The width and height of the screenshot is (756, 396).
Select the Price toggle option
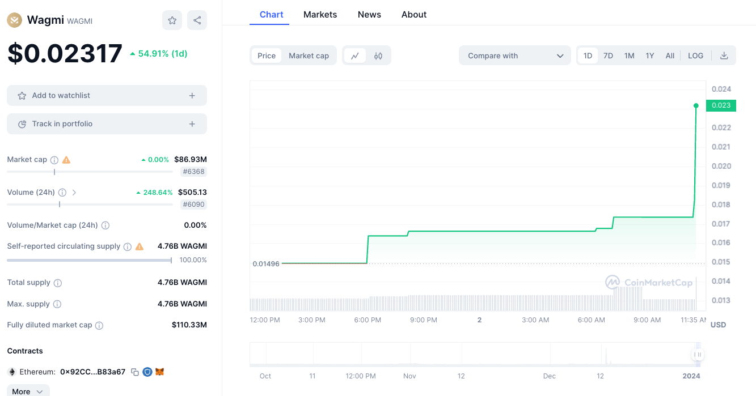(267, 56)
